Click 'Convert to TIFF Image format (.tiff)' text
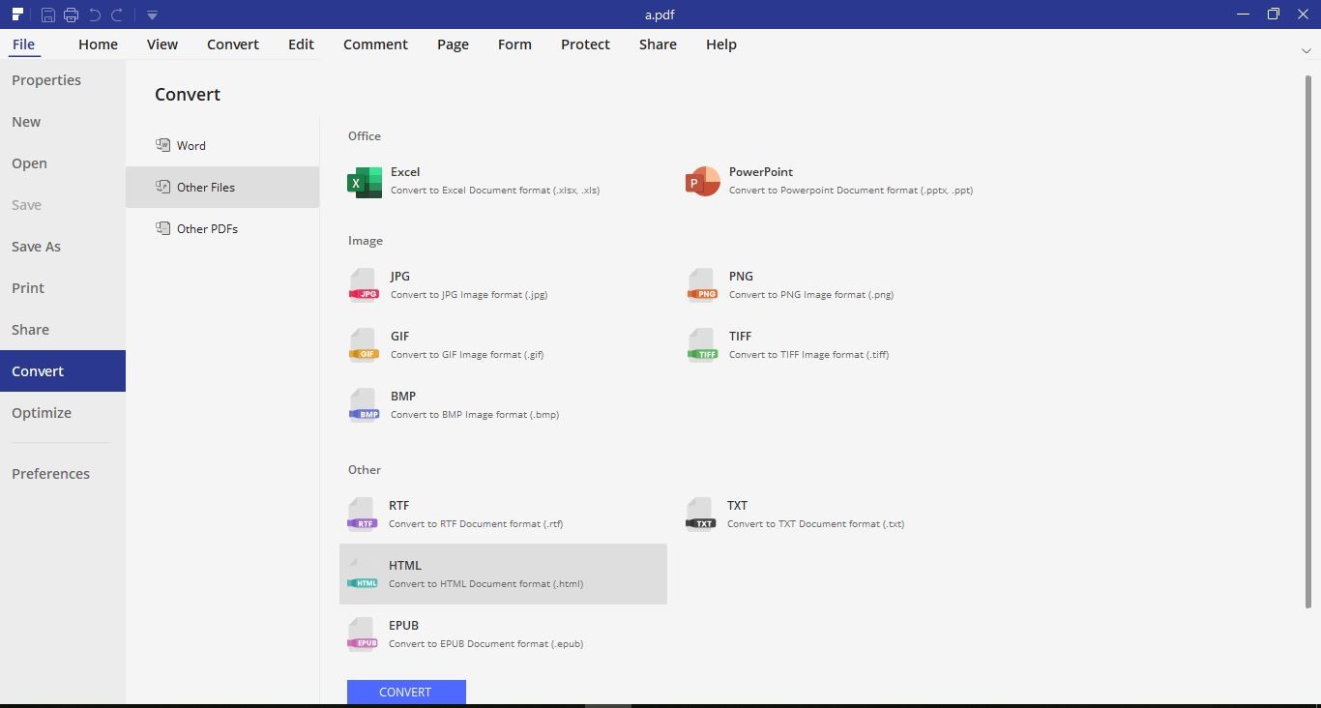The image size is (1321, 708). [x=808, y=355]
